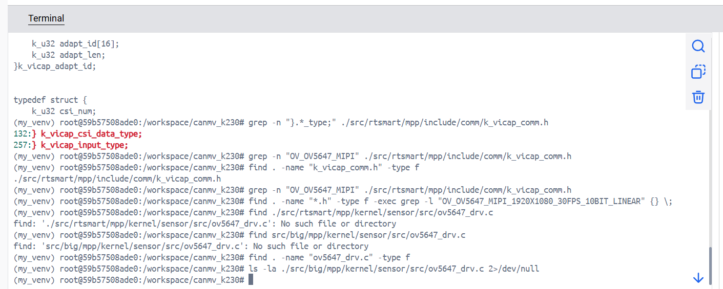Click the './src/rtsmart/mpp/include/comm/k_vicap_comm.h' output path
Viewport: 723px width, 289px height.
(117, 179)
